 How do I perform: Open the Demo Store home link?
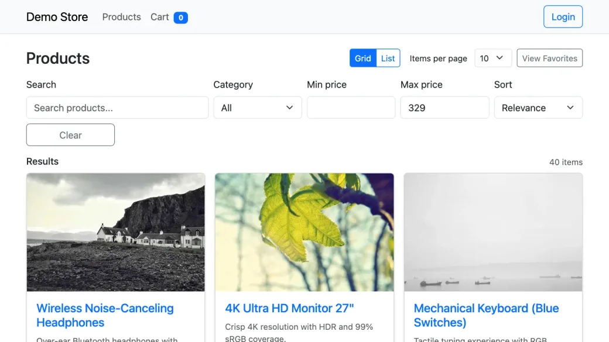57,17
